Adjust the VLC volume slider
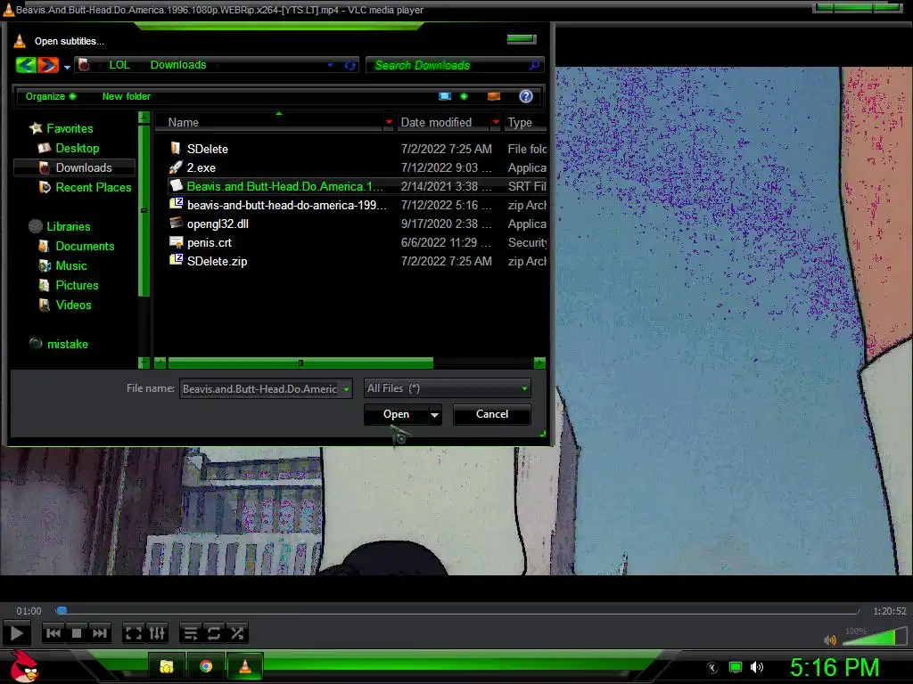The width and height of the screenshot is (913, 684). [x=875, y=636]
